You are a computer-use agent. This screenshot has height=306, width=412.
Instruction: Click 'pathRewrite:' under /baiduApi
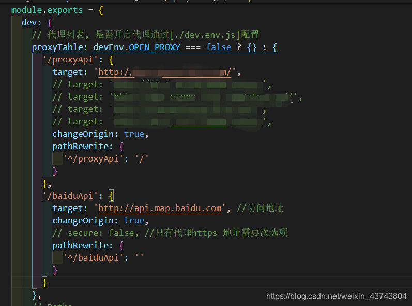pyautogui.click(x=83, y=246)
